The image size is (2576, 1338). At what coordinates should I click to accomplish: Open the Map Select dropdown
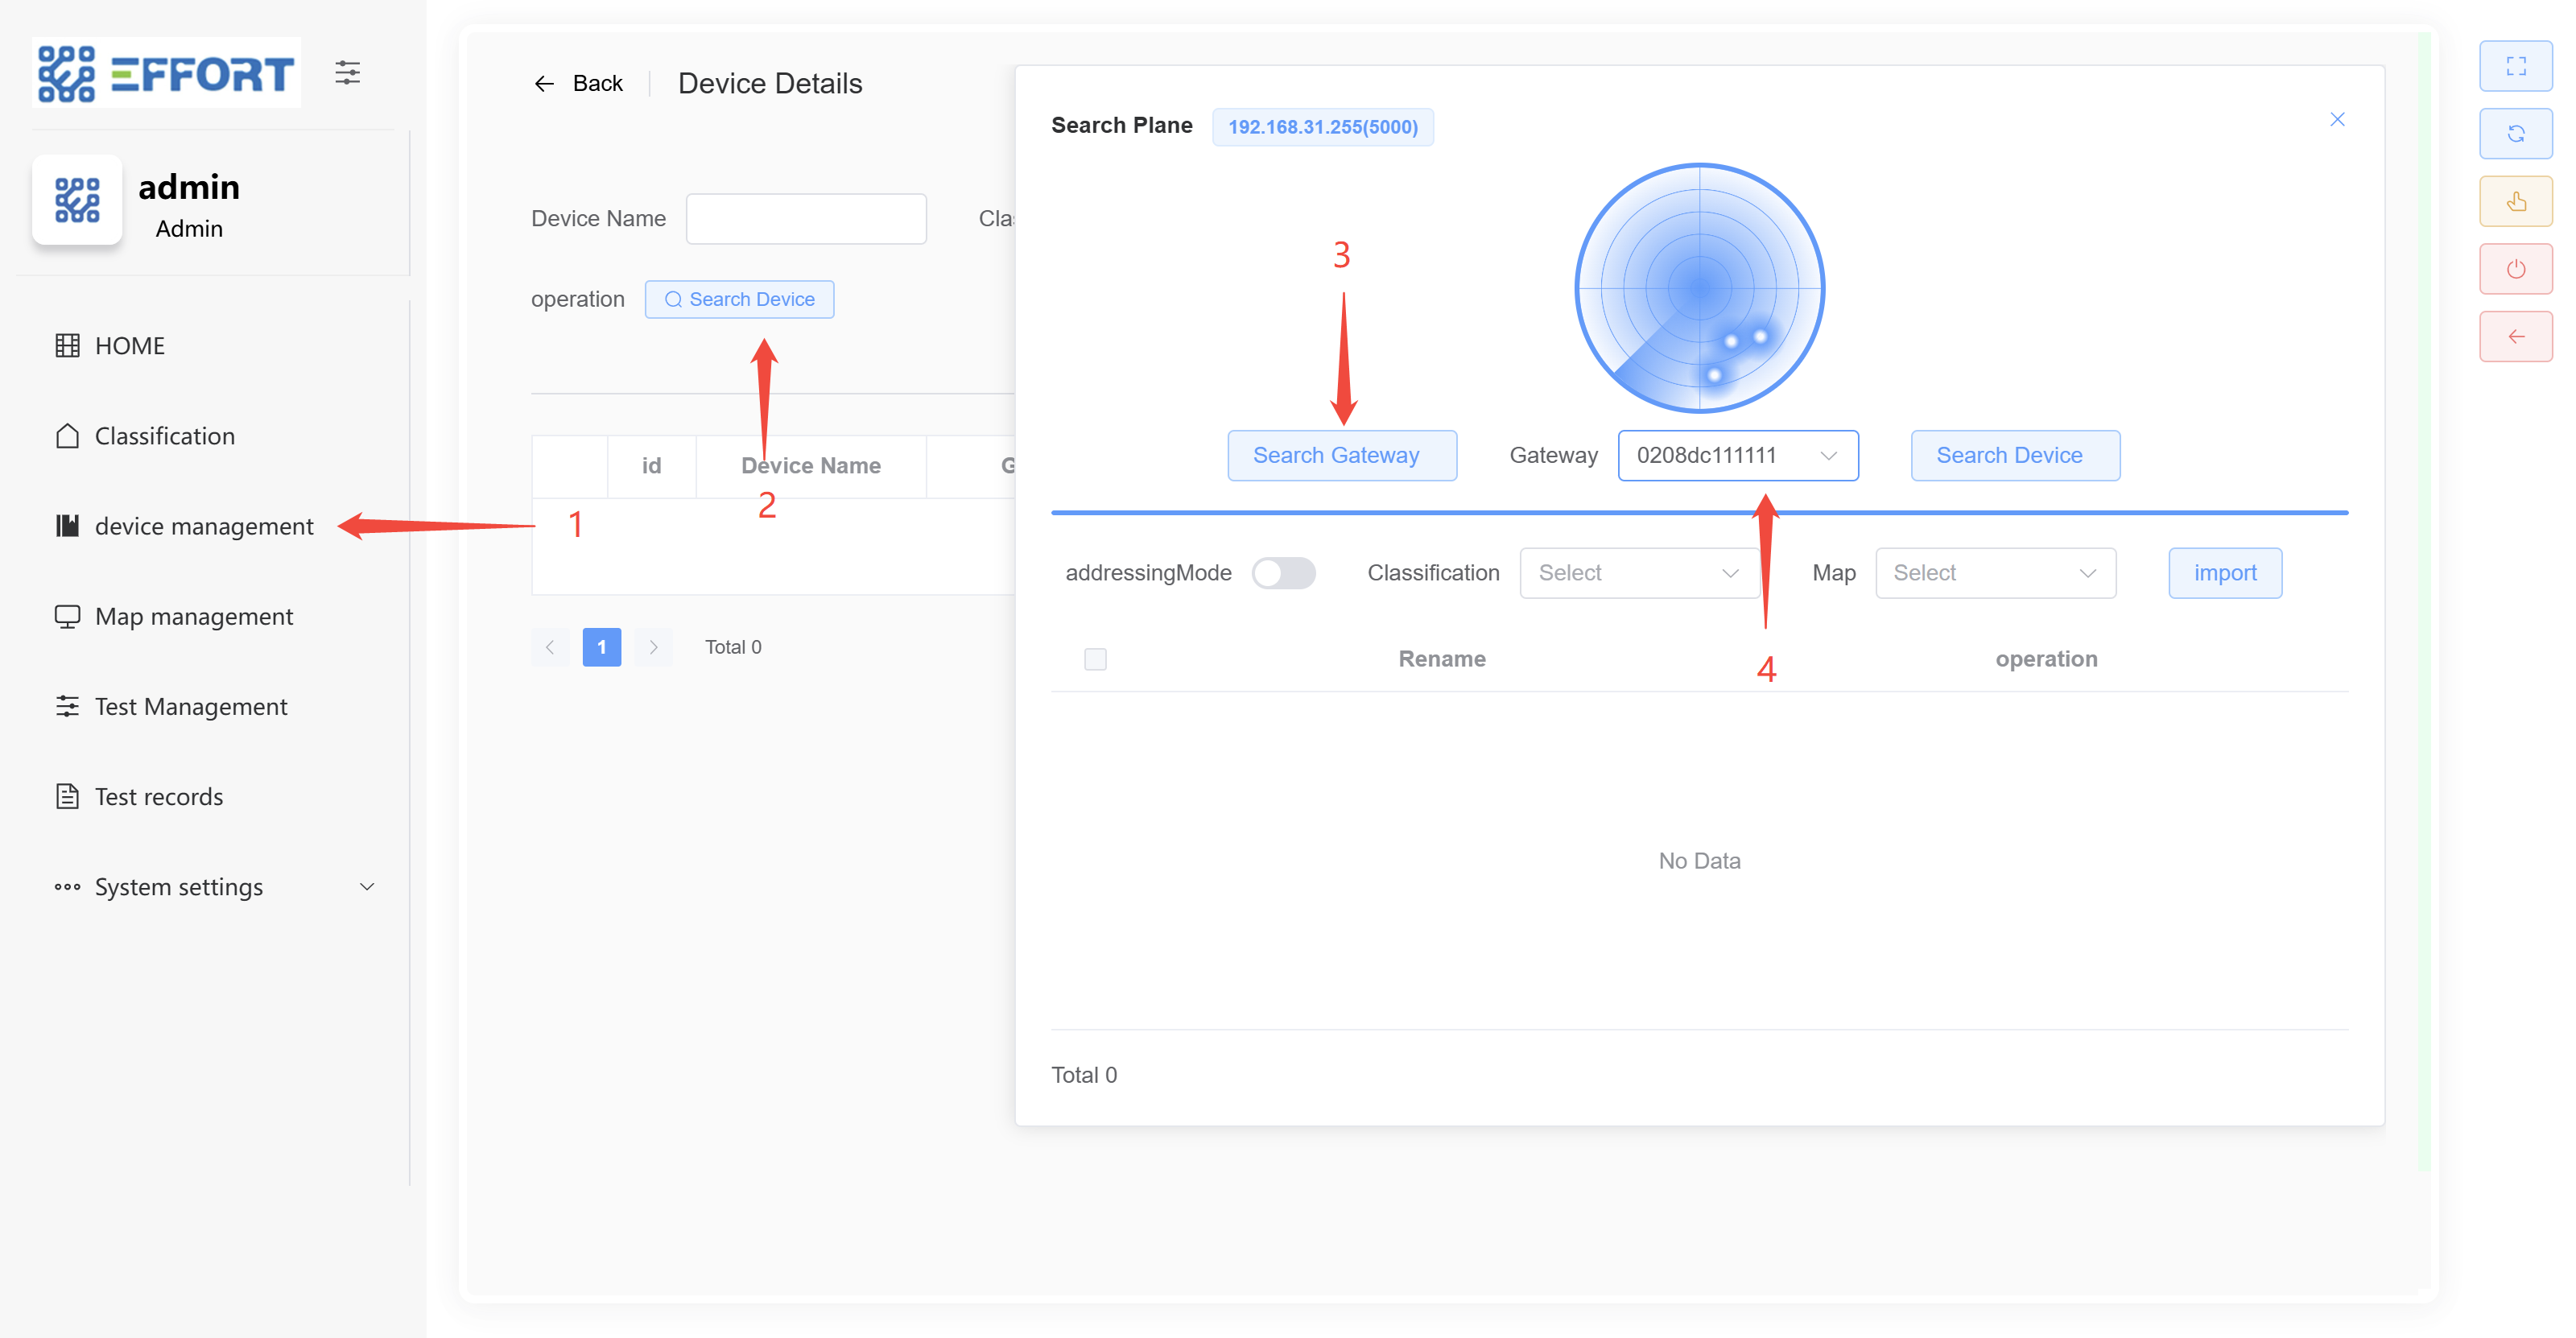pos(1994,573)
